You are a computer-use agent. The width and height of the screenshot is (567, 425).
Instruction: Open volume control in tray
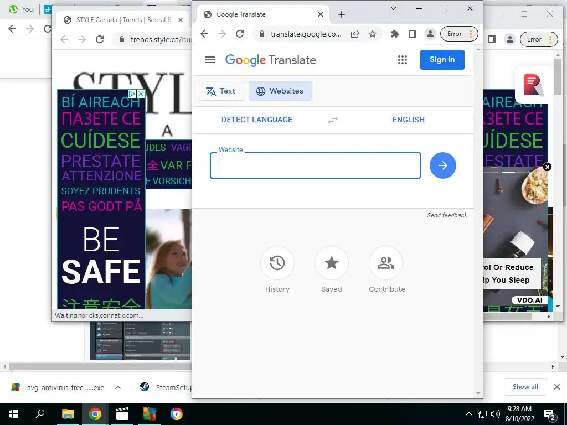[x=496, y=414]
